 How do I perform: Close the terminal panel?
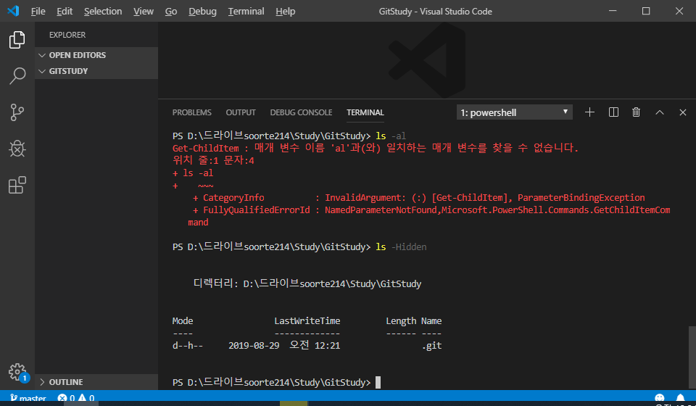(683, 112)
